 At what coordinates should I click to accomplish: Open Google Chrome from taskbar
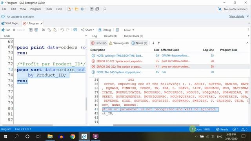click(73, 136)
